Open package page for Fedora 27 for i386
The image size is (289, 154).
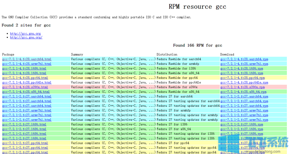24,124
